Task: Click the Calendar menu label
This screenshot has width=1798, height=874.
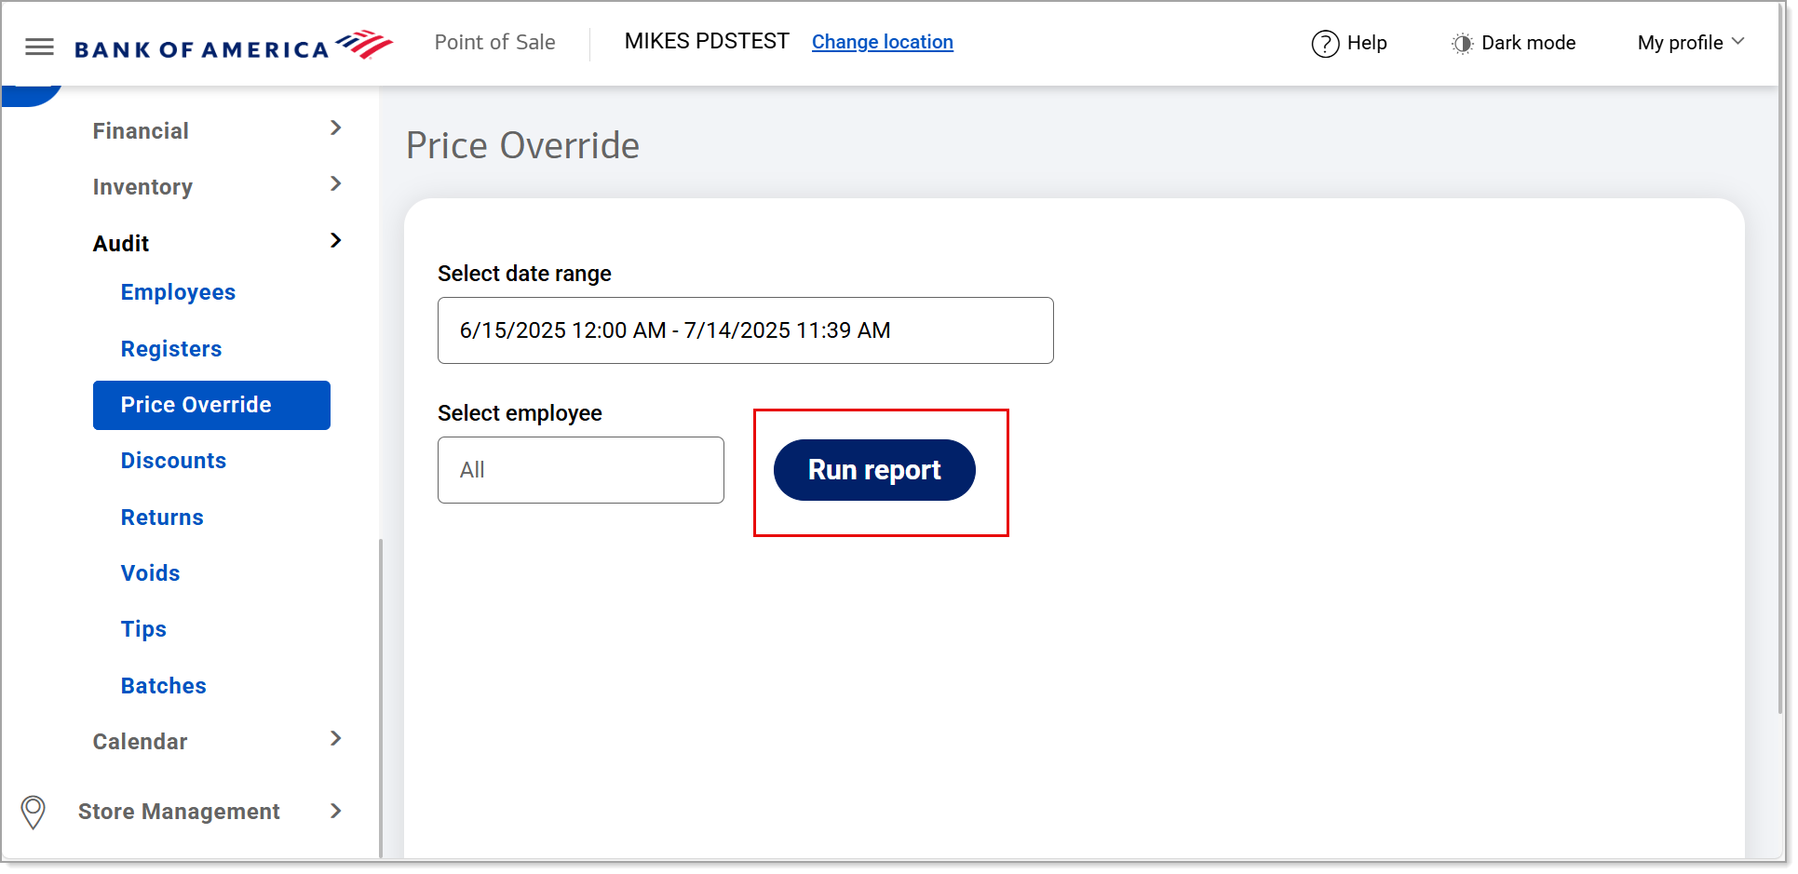Action: pos(140,742)
